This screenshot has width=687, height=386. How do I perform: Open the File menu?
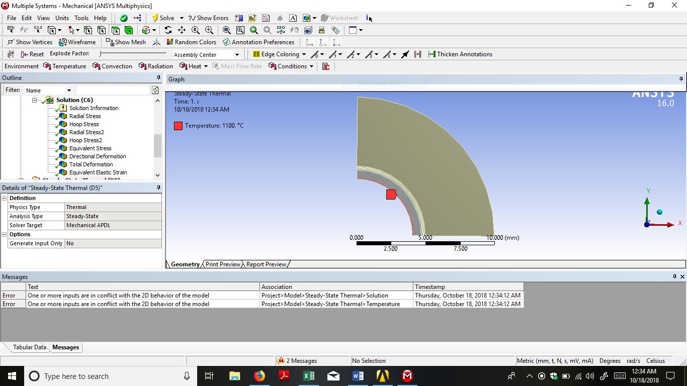pos(12,18)
